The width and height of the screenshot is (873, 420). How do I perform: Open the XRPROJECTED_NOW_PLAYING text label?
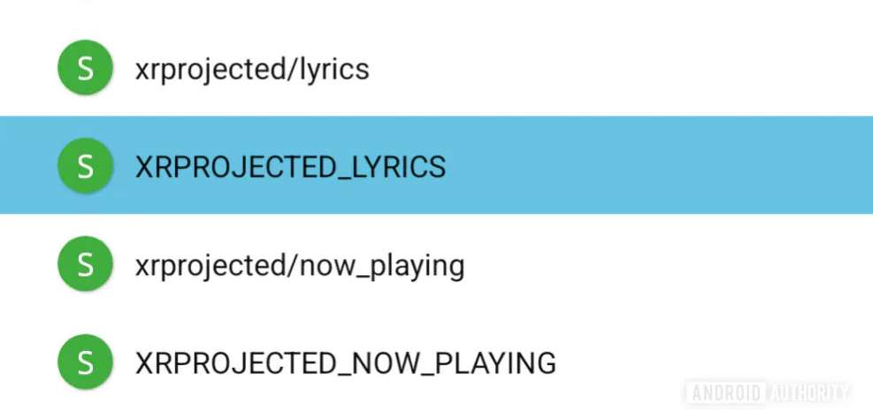(x=346, y=363)
